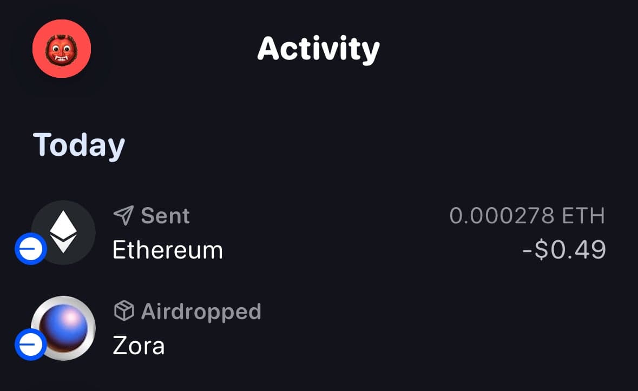The image size is (638, 391).
Task: Tap the -$0.49 fiat value
Action: [x=563, y=250]
